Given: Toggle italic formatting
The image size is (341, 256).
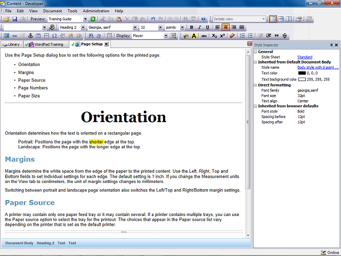Looking at the screenshot, I should click(199, 27).
